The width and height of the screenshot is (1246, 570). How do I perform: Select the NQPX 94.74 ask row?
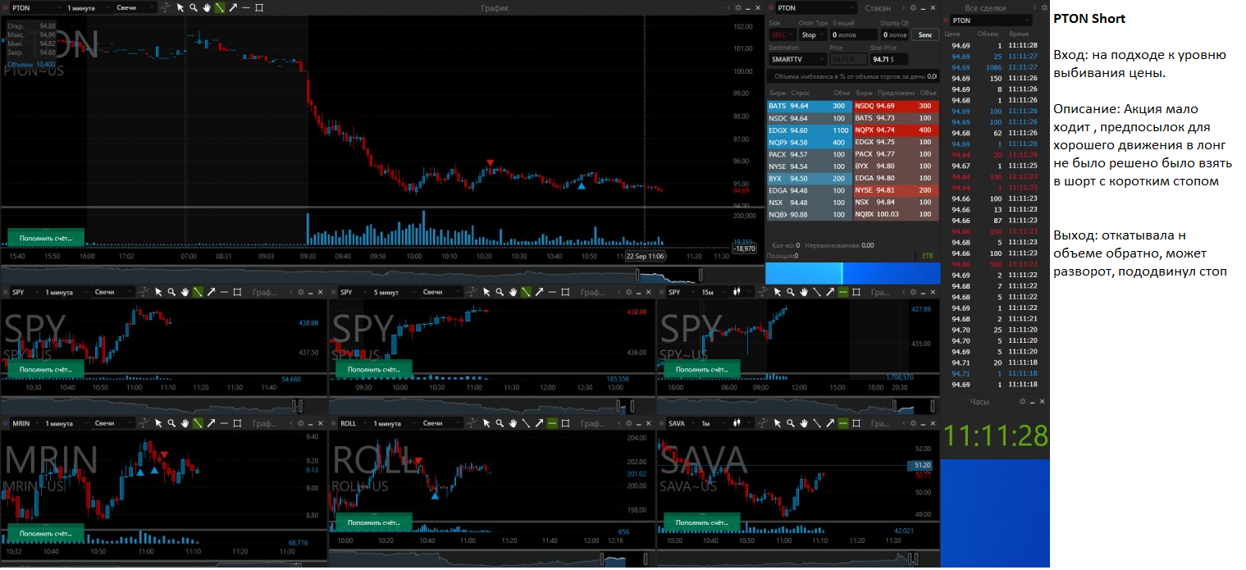pos(897,130)
